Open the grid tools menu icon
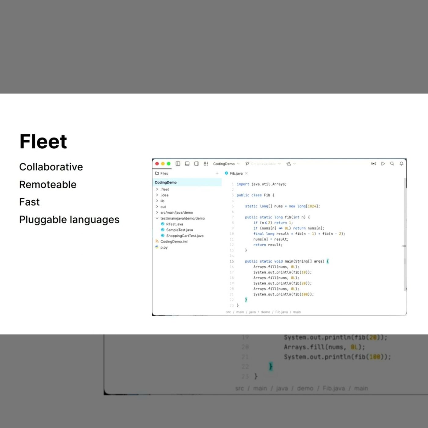428x428 pixels. tap(206, 164)
